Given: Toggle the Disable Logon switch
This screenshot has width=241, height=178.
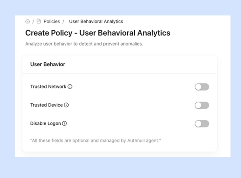Looking at the screenshot, I should click(x=202, y=124).
